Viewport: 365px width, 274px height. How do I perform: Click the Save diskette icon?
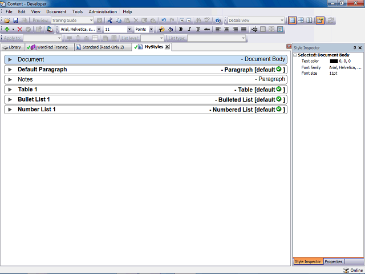pos(15,21)
